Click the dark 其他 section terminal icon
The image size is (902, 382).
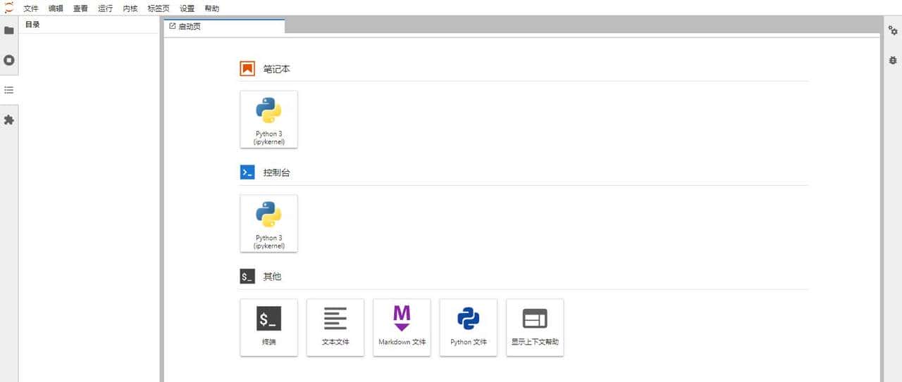coord(247,276)
